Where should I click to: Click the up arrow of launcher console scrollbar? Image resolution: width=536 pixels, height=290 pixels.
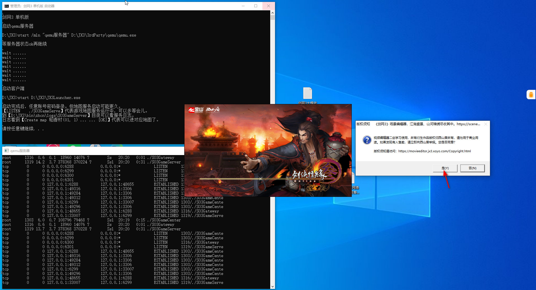(x=272, y=13)
